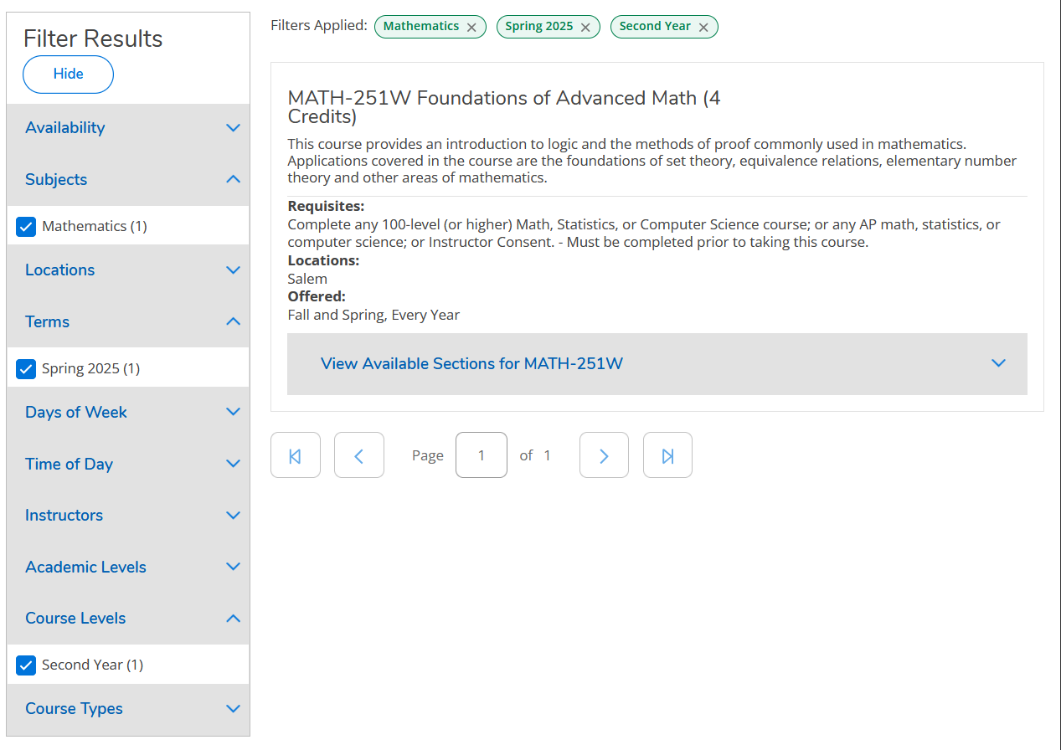Go to the first results page
The image size is (1061, 750).
[295, 455]
